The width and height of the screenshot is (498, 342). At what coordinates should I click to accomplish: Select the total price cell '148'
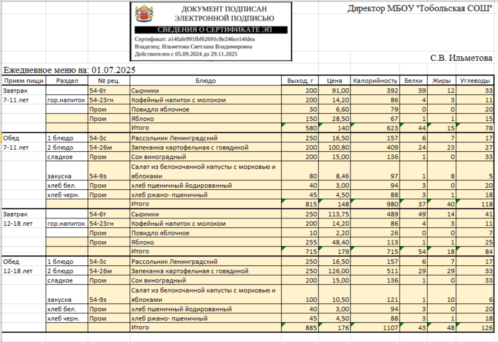click(x=334, y=204)
